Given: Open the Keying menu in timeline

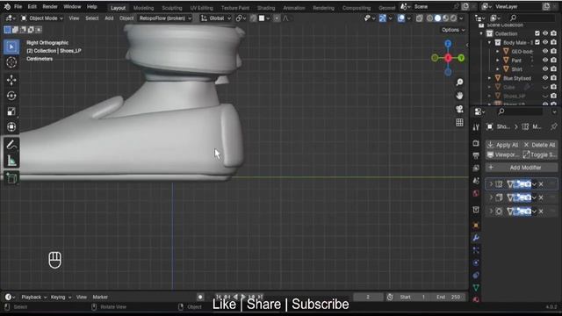Looking at the screenshot, I should pos(61,297).
